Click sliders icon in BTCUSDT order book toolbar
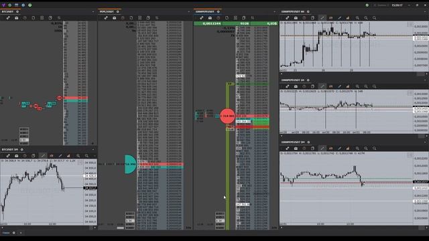 (x=59, y=18)
